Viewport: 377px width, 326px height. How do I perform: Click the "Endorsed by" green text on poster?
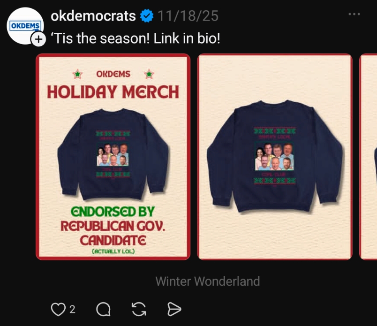[113, 212]
